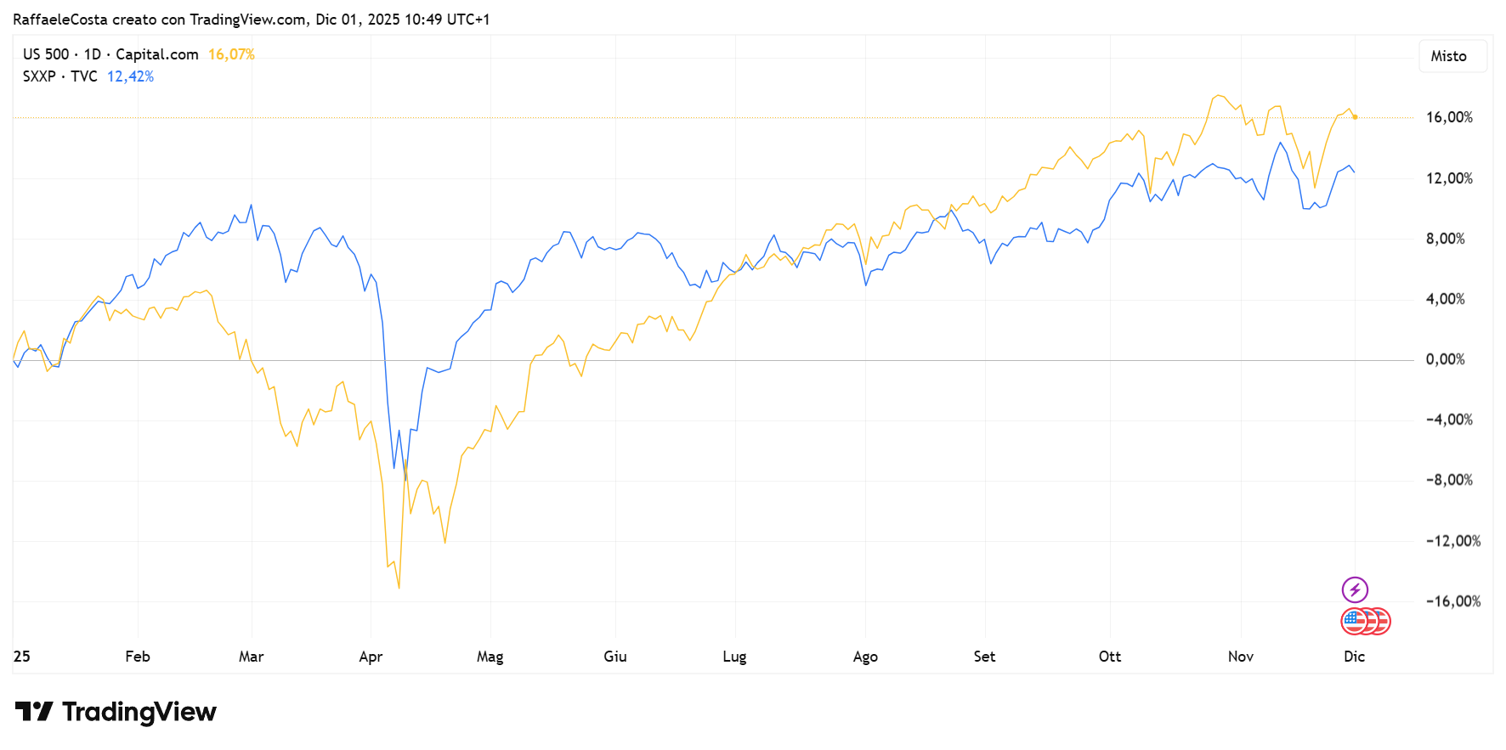
Task: Click the Dic label on time axis
Action: pyautogui.click(x=1354, y=657)
